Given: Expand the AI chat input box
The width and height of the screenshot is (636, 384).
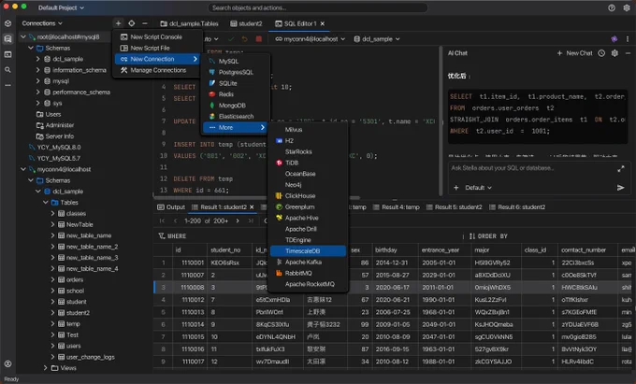Looking at the screenshot, I should pyautogui.click(x=621, y=169).
